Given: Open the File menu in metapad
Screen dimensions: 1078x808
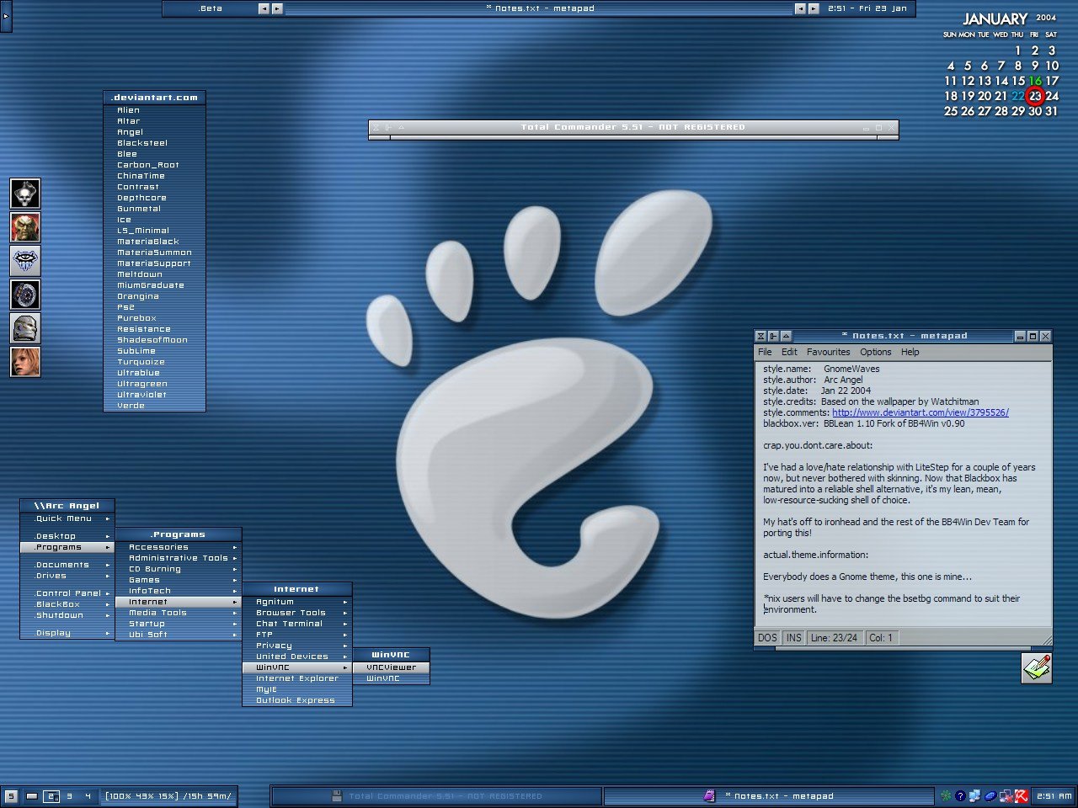Looking at the screenshot, I should (765, 352).
